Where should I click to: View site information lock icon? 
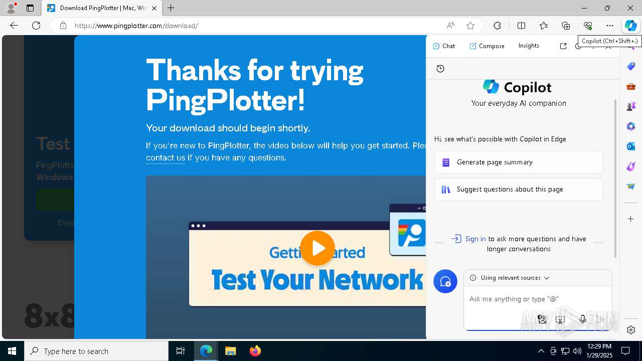(x=63, y=26)
